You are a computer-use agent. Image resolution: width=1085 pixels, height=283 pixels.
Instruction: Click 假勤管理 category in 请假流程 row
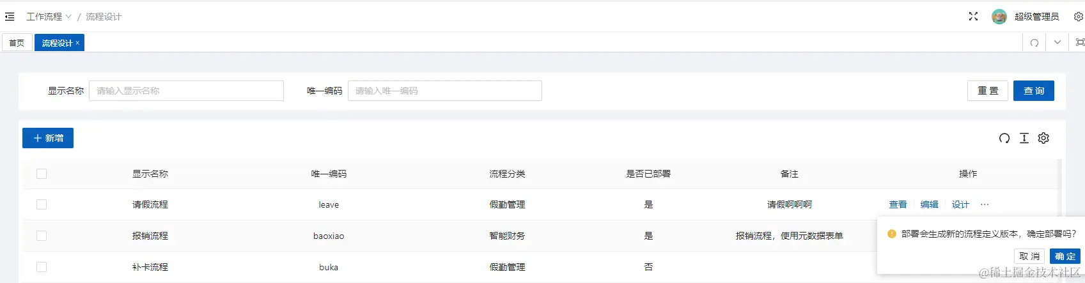click(508, 204)
